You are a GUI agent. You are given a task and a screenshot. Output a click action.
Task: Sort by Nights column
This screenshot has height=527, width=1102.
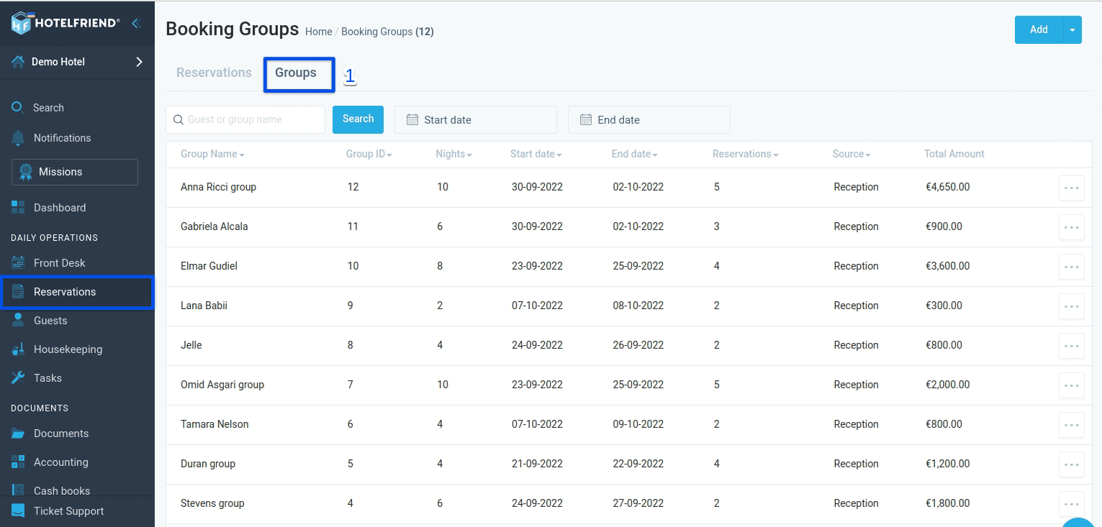[x=453, y=154]
